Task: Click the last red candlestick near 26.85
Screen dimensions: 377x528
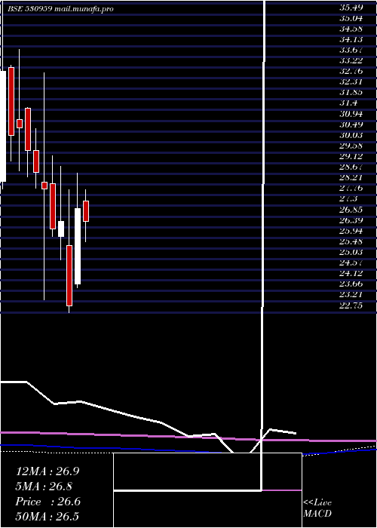Action: (x=86, y=211)
